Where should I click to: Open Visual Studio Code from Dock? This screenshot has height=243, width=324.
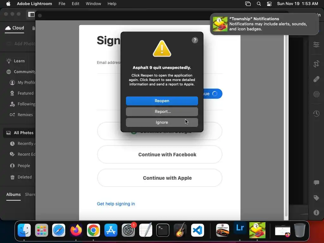tap(197, 230)
